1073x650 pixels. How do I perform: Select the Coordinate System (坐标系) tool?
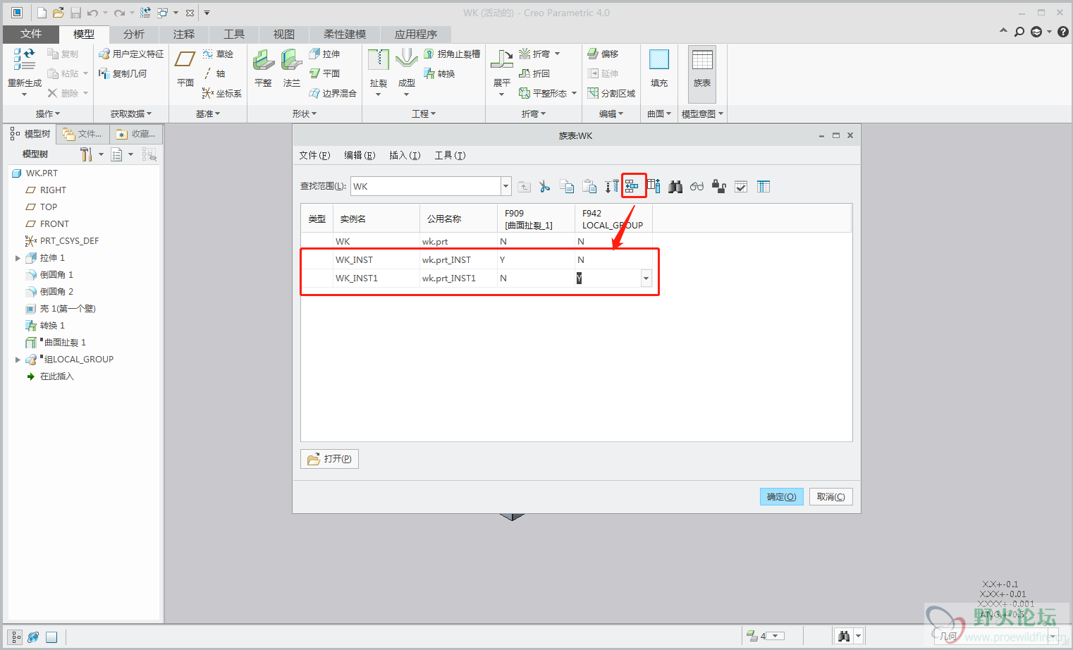221,93
